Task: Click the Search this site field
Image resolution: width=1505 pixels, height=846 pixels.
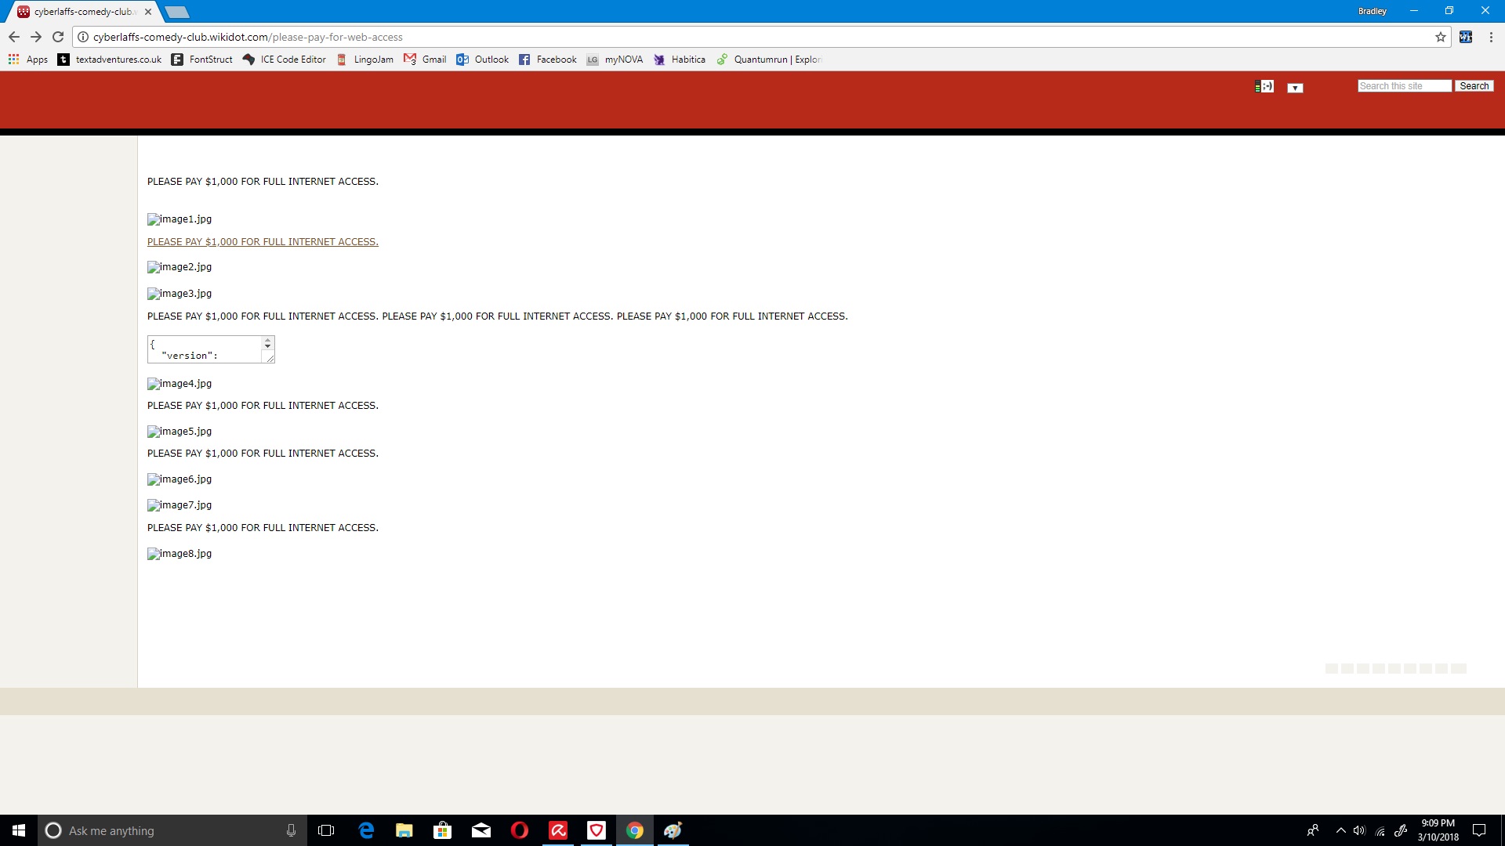Action: pyautogui.click(x=1403, y=86)
